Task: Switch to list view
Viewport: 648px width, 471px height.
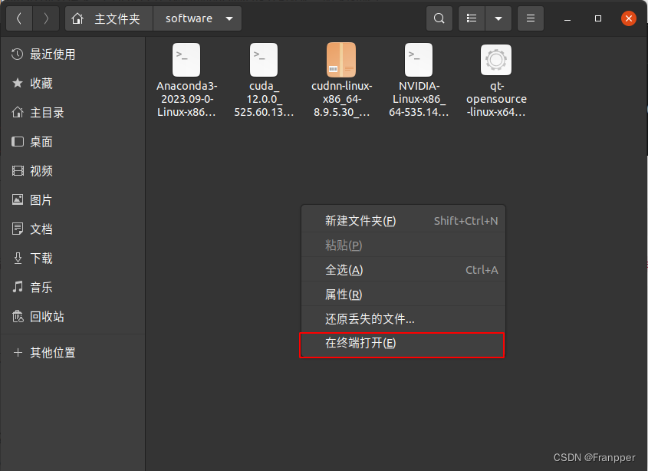Action: click(472, 18)
